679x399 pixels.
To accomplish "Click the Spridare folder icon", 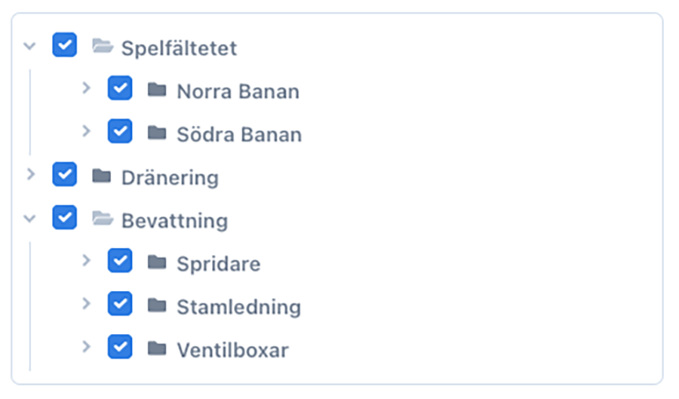I will pyautogui.click(x=157, y=262).
